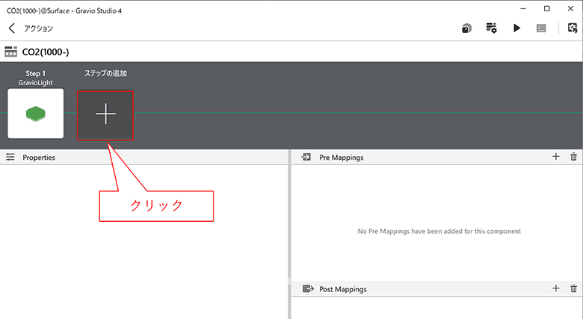This screenshot has width=583, height=319.
Task: Delete Post Mapping using the trash icon
Action: pos(574,288)
